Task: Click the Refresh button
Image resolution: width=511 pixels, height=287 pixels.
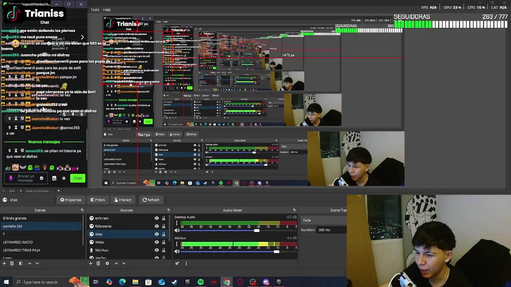Action: 151,200
